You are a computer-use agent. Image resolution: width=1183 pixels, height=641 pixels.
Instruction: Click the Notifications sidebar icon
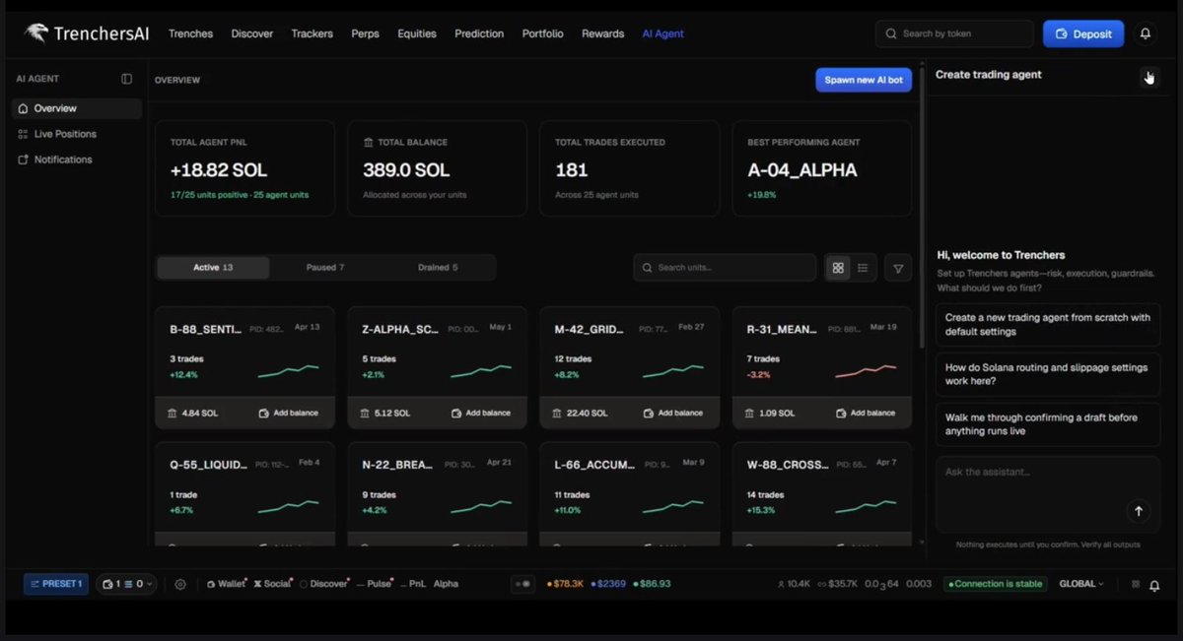point(23,160)
